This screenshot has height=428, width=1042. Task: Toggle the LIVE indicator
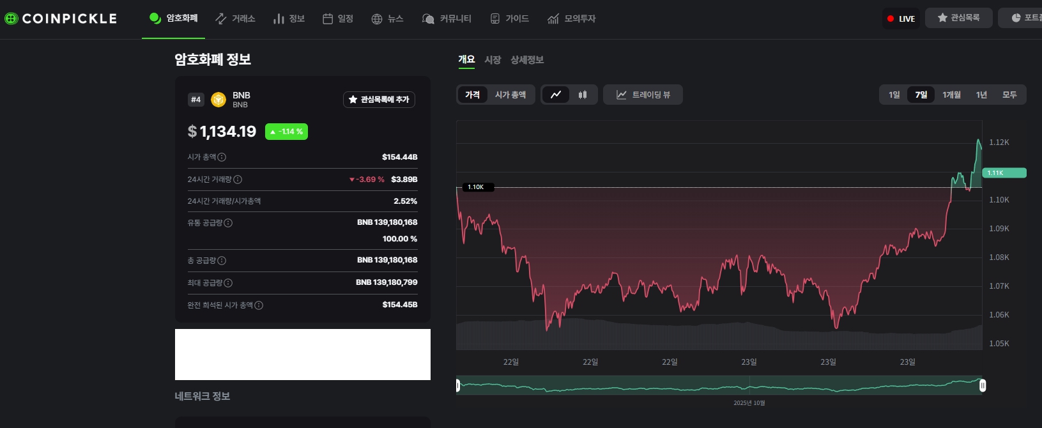coord(901,19)
